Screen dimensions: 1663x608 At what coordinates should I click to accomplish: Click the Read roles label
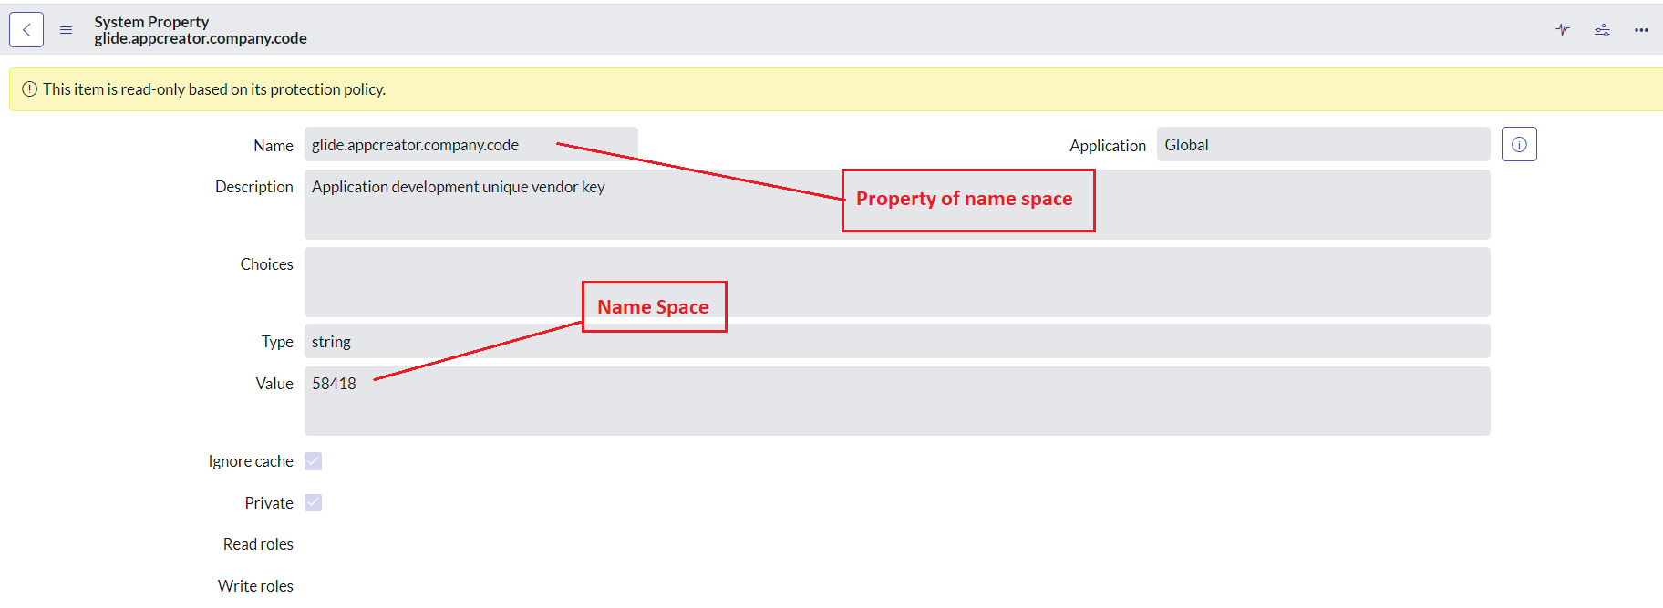(x=258, y=544)
